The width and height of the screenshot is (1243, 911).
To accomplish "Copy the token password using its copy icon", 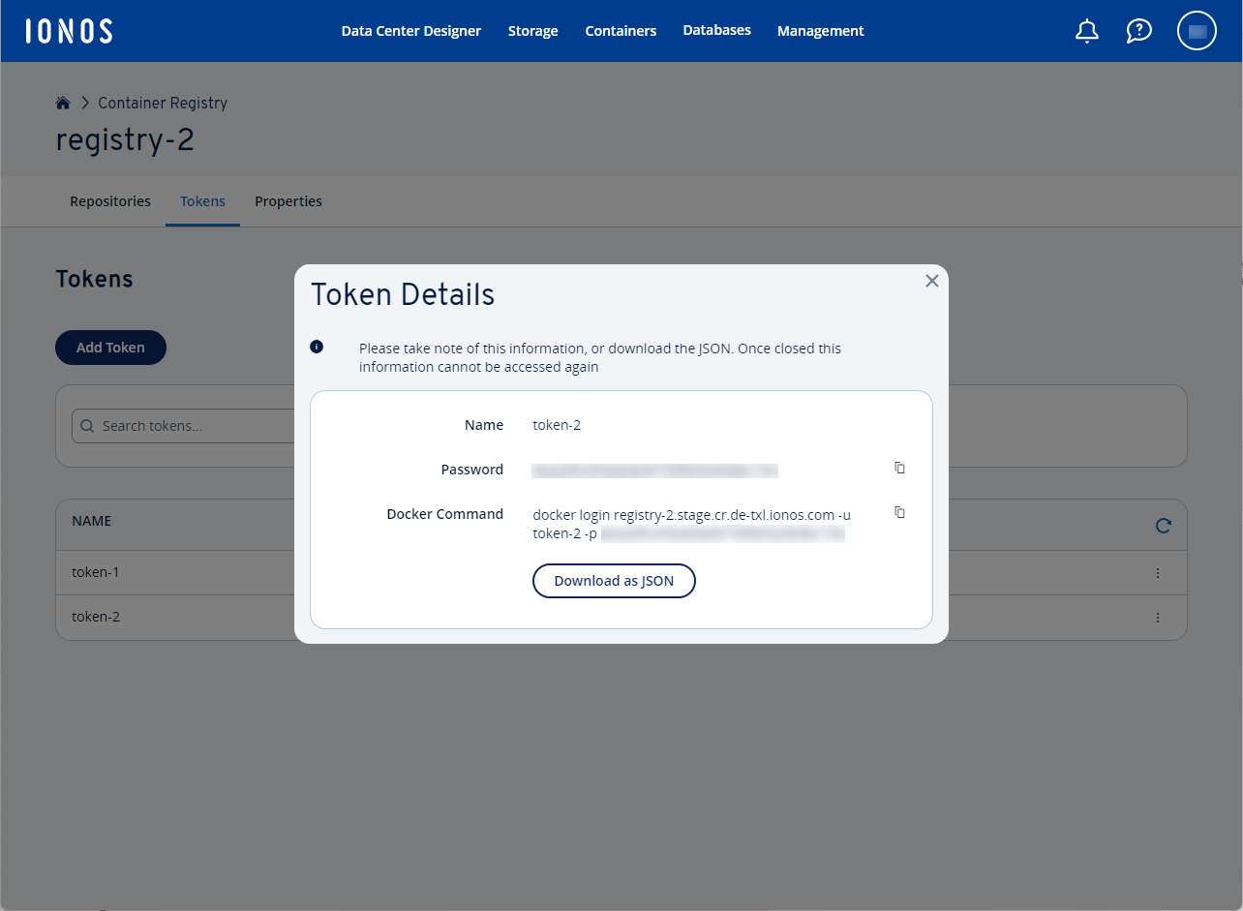I will [899, 468].
